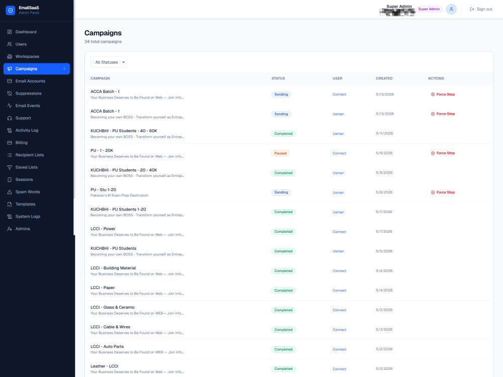Open the All Statuses filter dropdown
This screenshot has height=377, width=503.
click(108, 62)
